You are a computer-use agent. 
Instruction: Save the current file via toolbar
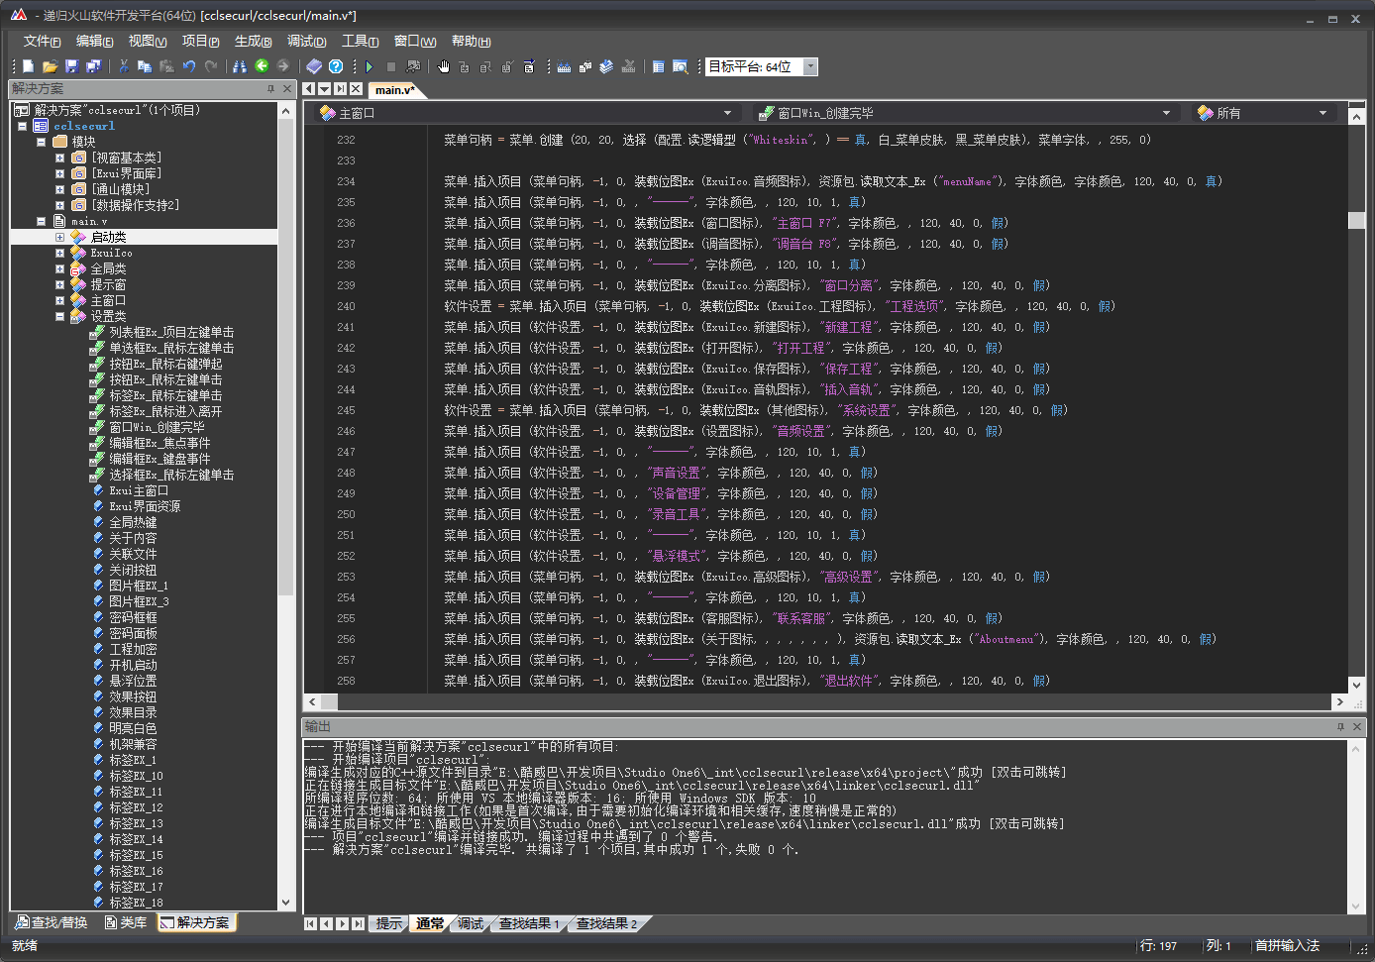tap(71, 66)
